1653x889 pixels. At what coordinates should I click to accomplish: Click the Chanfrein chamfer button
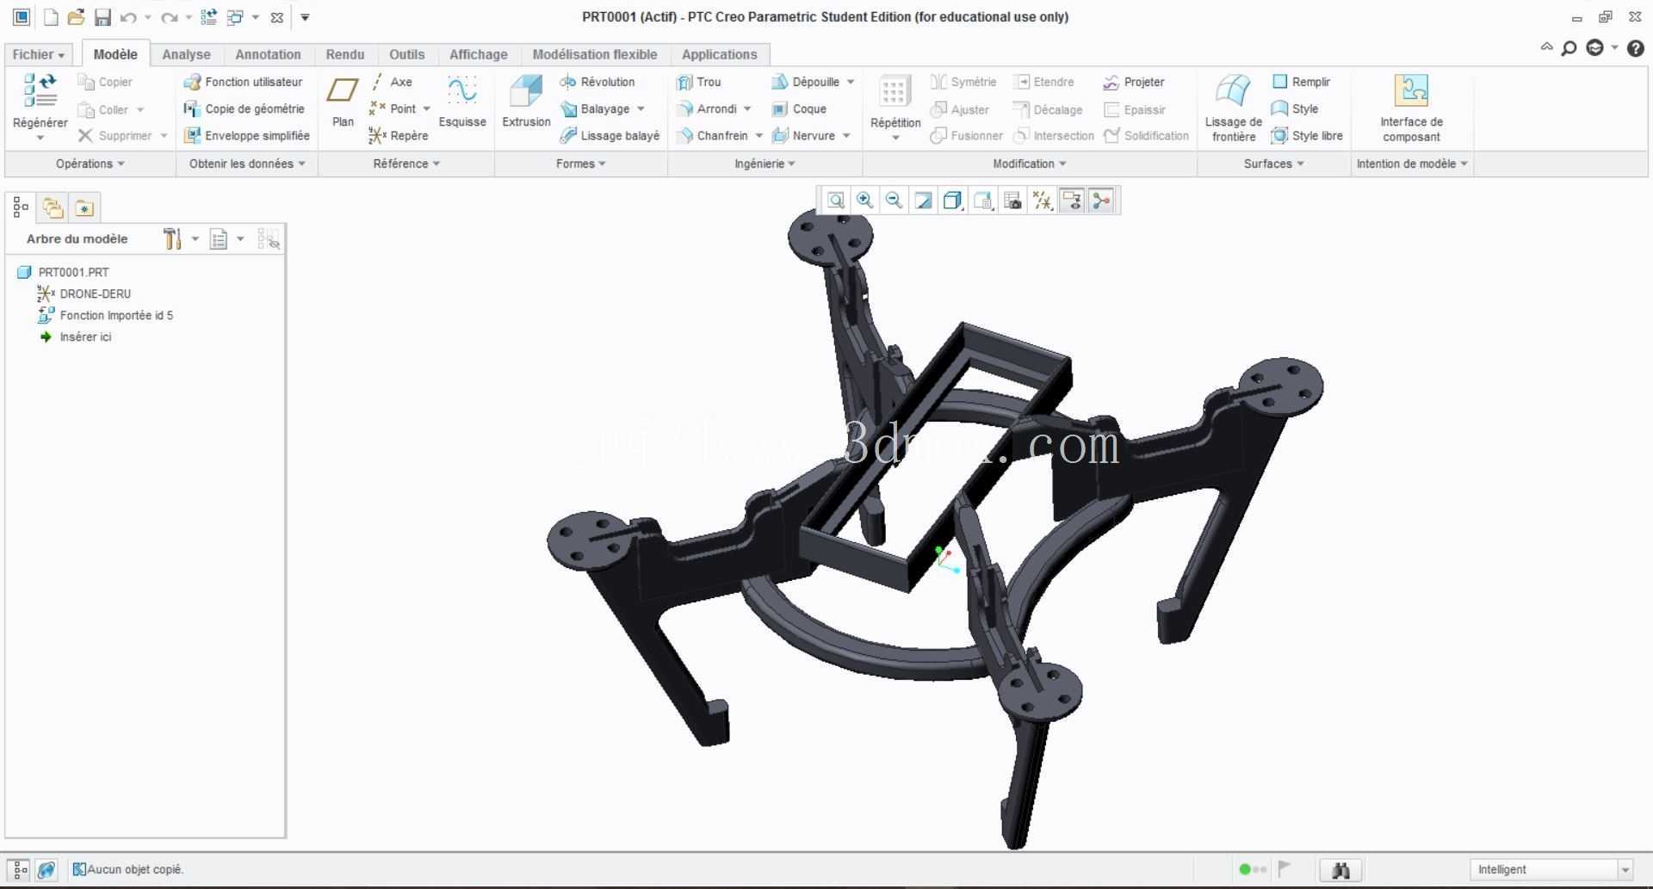point(712,135)
